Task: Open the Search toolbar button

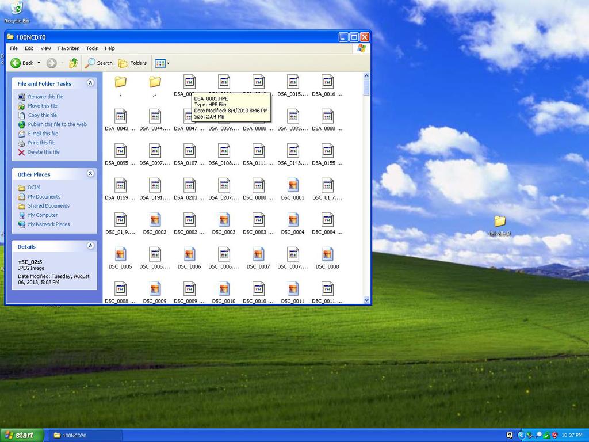Action: 99,63
